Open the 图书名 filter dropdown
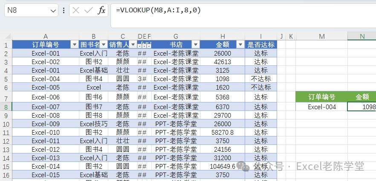This screenshot has height=181, width=376. click(x=104, y=45)
